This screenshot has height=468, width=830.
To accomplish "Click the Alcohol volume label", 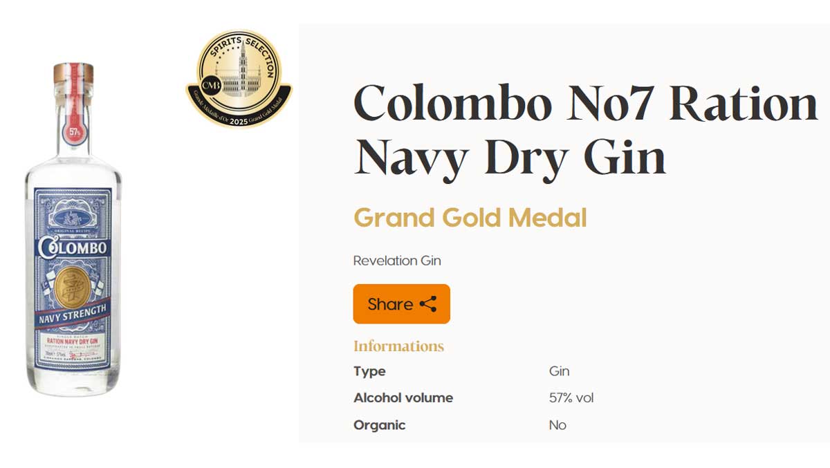I will pyautogui.click(x=403, y=398).
